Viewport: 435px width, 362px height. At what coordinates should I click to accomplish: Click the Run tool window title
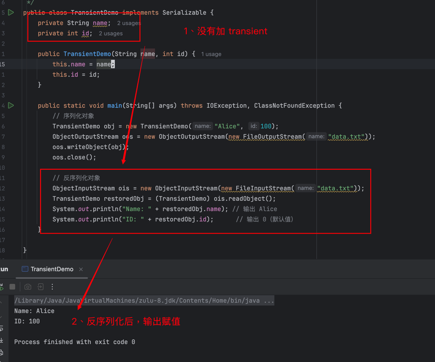point(4,269)
